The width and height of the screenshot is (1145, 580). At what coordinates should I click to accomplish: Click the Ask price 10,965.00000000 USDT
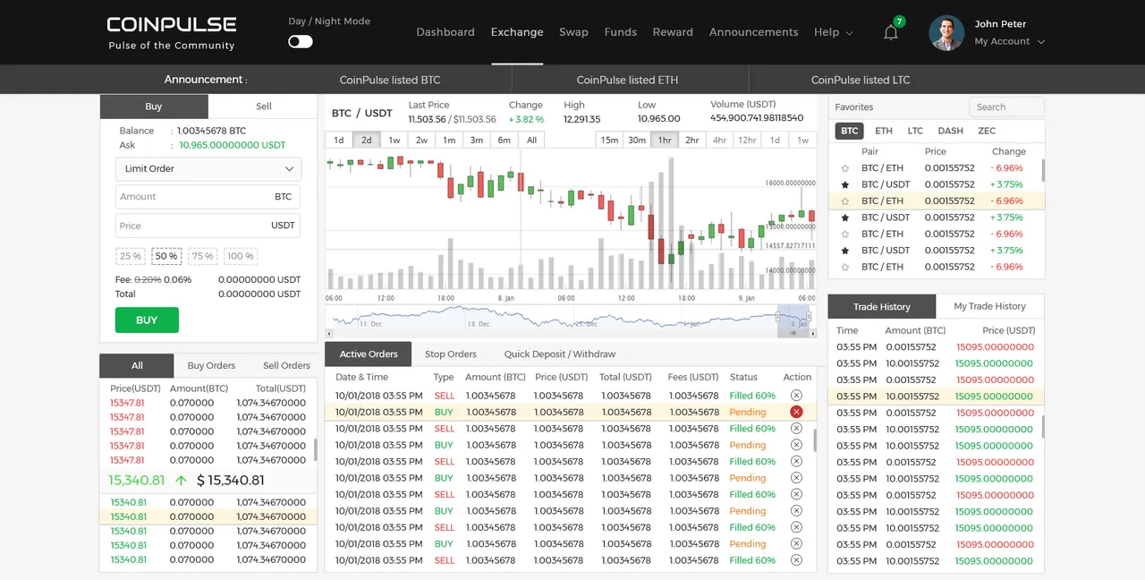(x=233, y=145)
